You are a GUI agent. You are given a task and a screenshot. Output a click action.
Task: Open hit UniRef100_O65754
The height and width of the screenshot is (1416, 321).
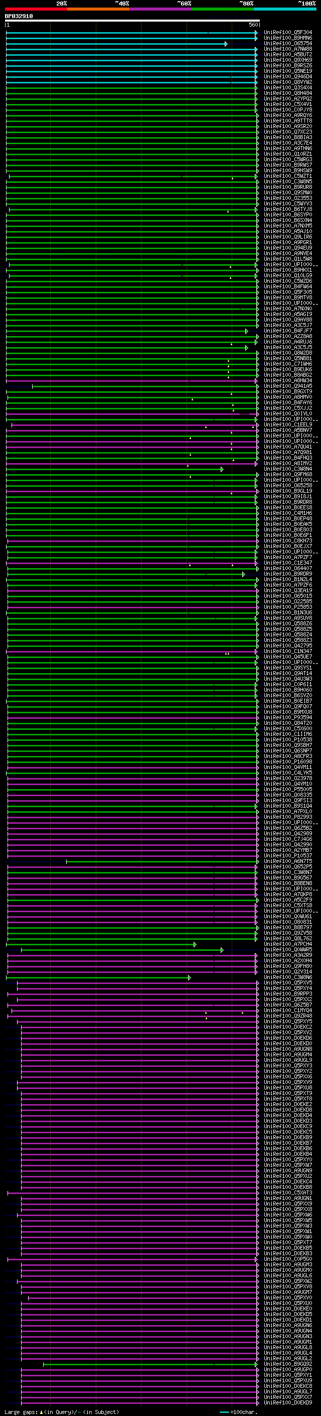click(x=288, y=43)
